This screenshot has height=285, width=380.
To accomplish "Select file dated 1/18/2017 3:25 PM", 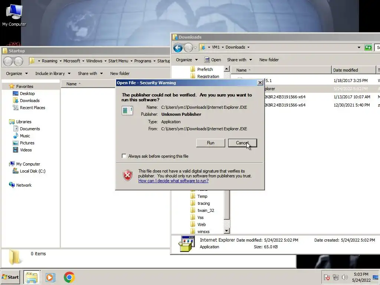I will click(305, 81).
